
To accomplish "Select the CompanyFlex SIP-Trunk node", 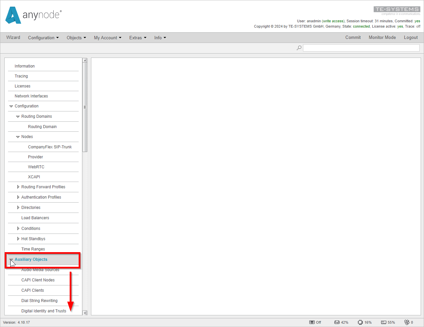I will coord(50,147).
